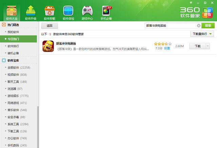Open 软件升级 software upgrade icon

click(31, 13)
